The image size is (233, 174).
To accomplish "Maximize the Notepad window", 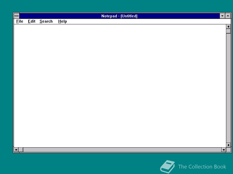I will click(228, 16).
